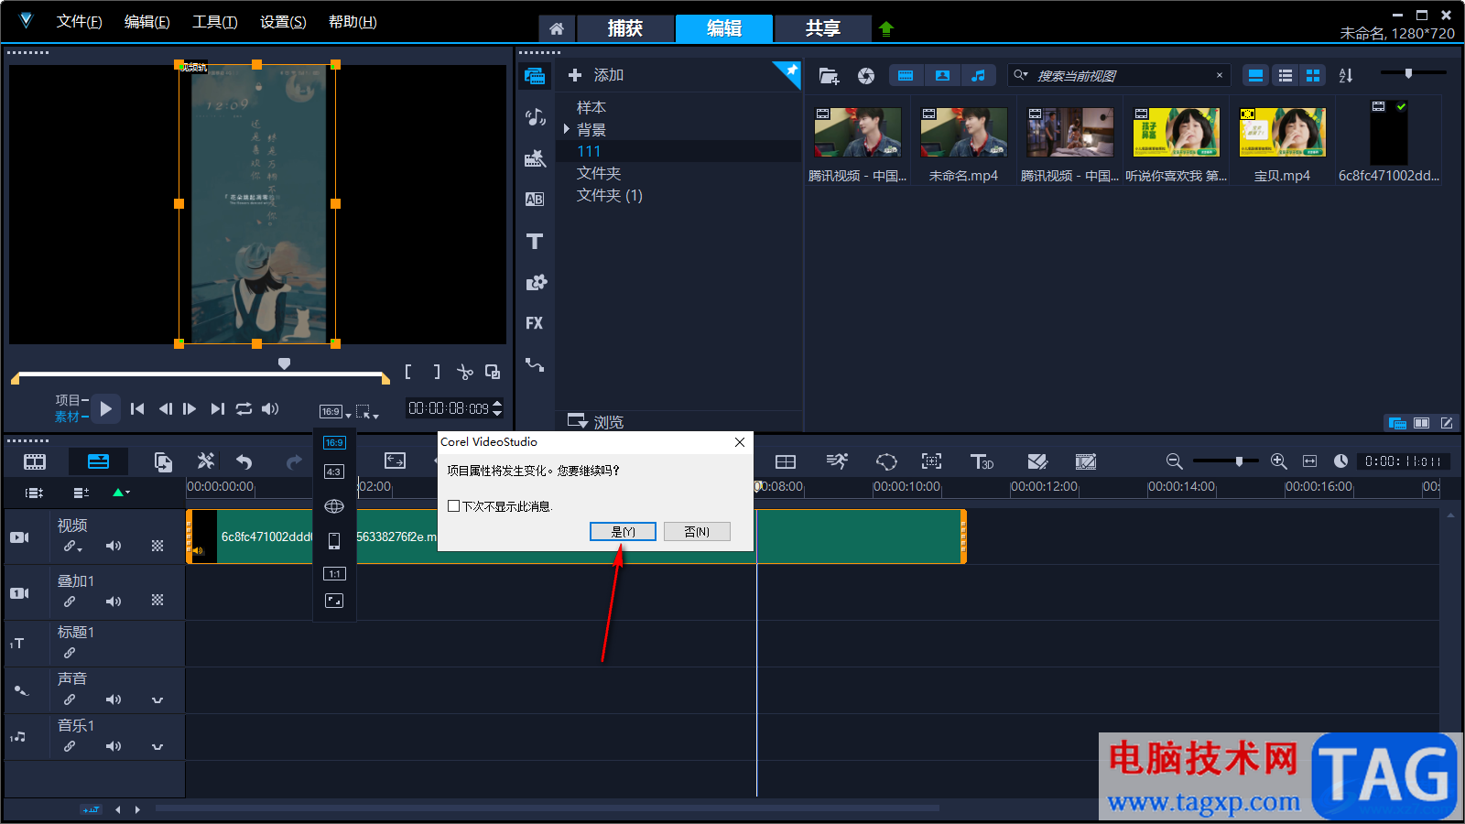Switch to the 捕获 tab
The width and height of the screenshot is (1465, 824).
coord(625,28)
